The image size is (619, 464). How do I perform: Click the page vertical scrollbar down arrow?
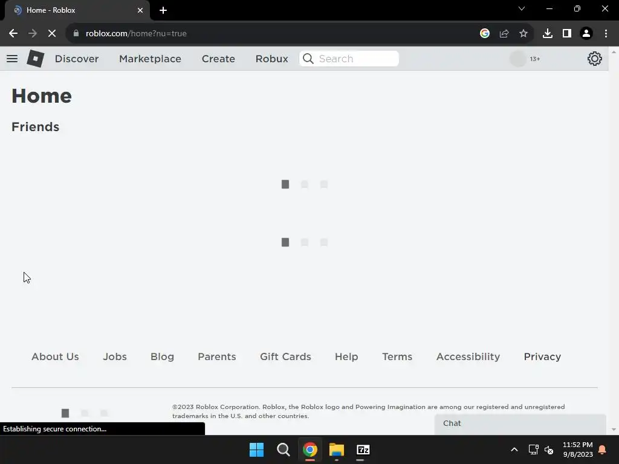(x=614, y=430)
